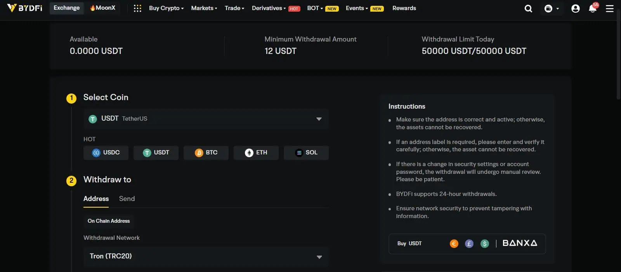Expand the Events menu
Image resolution: width=621 pixels, height=272 pixels.
pos(357,8)
